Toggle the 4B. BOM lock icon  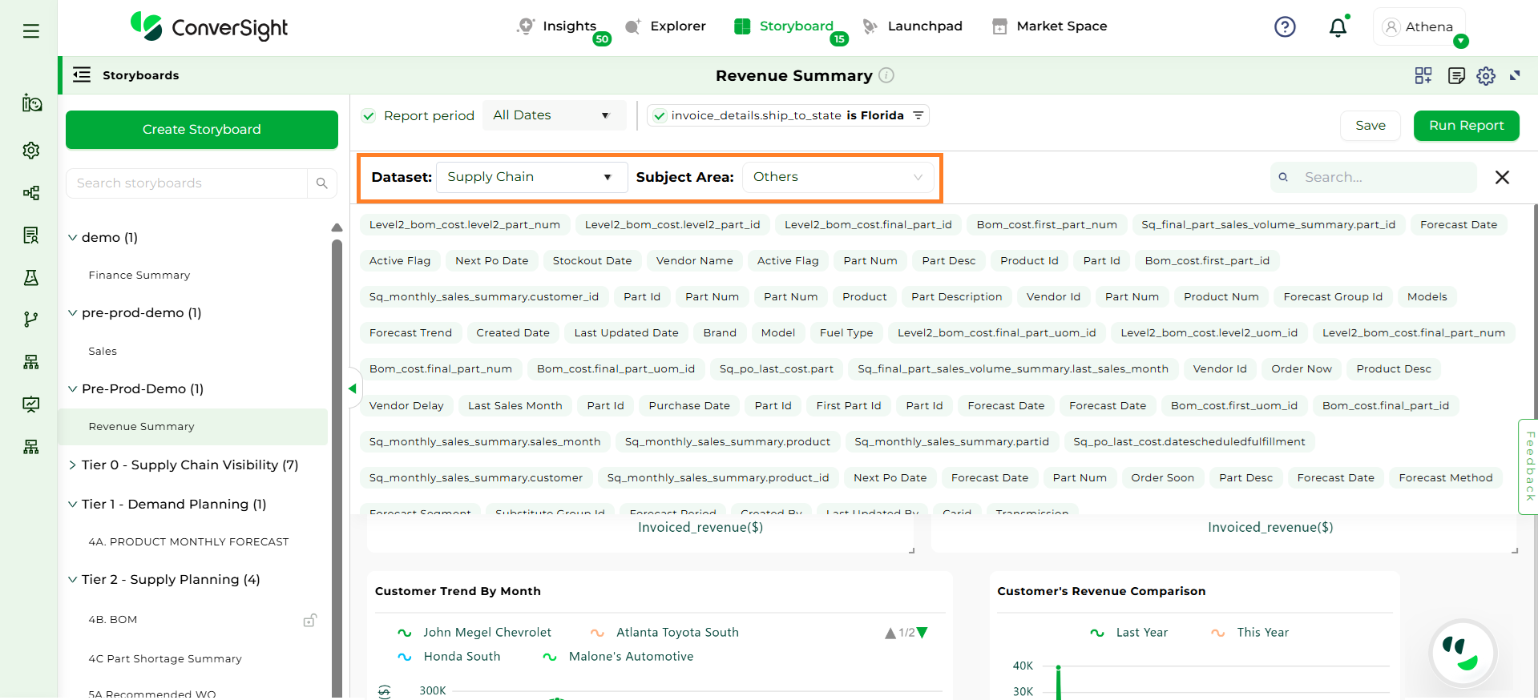309,620
